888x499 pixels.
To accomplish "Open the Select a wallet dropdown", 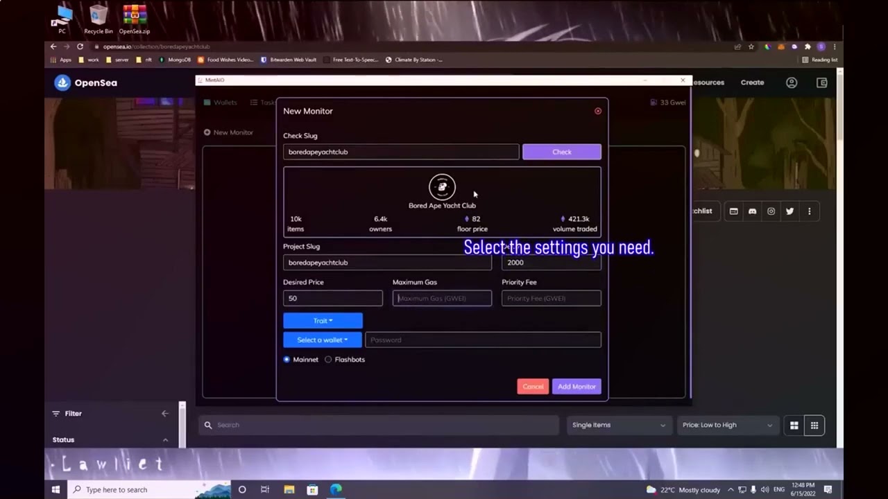I will tap(323, 340).
